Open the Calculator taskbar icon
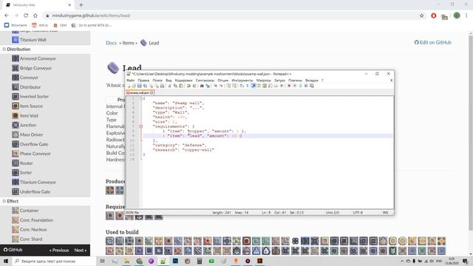 [x=200, y=261]
